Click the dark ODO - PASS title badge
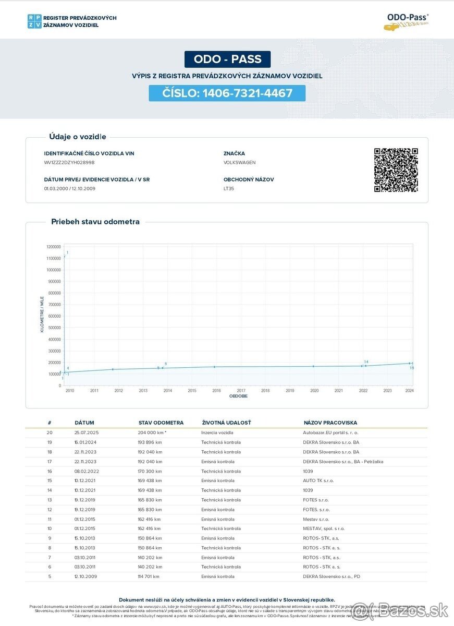 227,59
